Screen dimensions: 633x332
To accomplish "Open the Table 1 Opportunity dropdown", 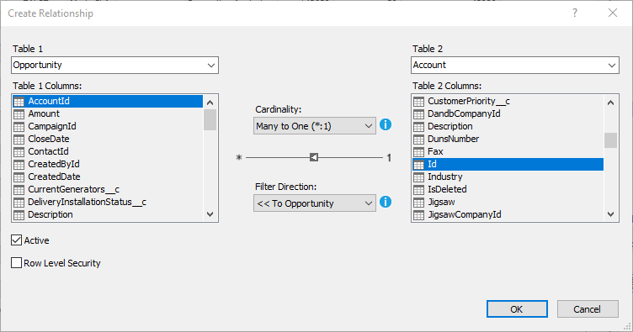I will (x=115, y=65).
